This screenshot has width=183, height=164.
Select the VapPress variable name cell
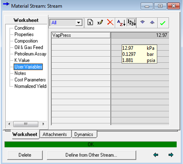click(81, 35)
